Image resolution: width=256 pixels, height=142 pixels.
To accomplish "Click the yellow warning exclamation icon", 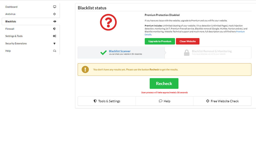I will pos(85,70).
